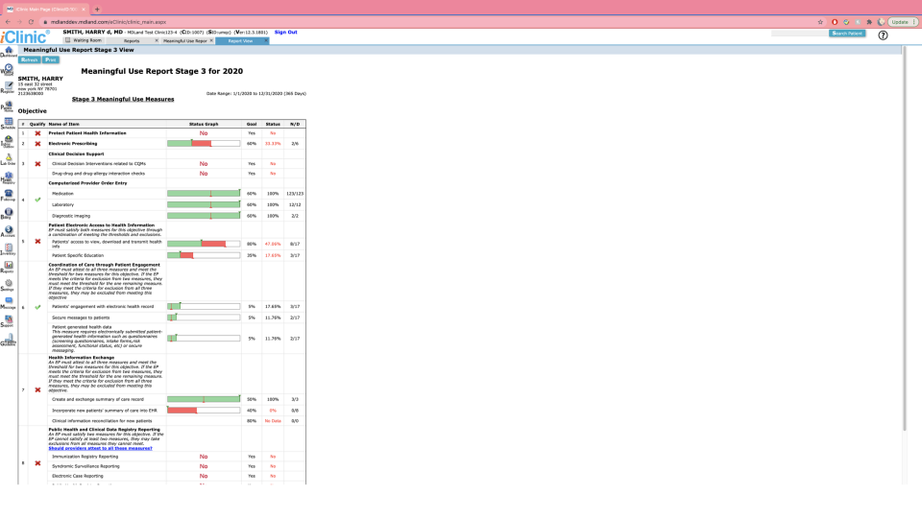Reload the page with browser refresh icon
Image resolution: width=922 pixels, height=518 pixels.
[x=31, y=22]
